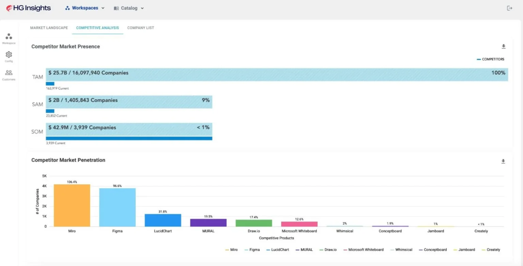
Task: Expand the Catalog dropdown chevron
Action: [142, 8]
